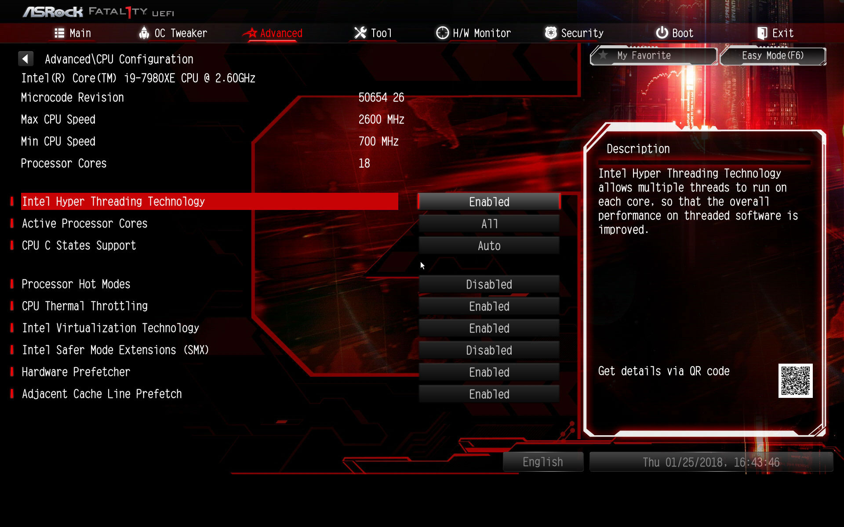
Task: Expand Intel Safer Mode Extensions dropdown
Action: point(488,350)
